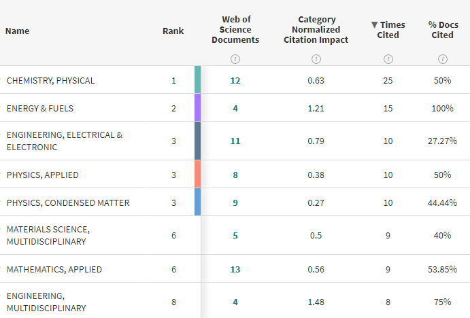Image resolution: width=470 pixels, height=318 pixels.
Task: Click salmon color swatch for Physics, Applied
Action: click(197, 174)
